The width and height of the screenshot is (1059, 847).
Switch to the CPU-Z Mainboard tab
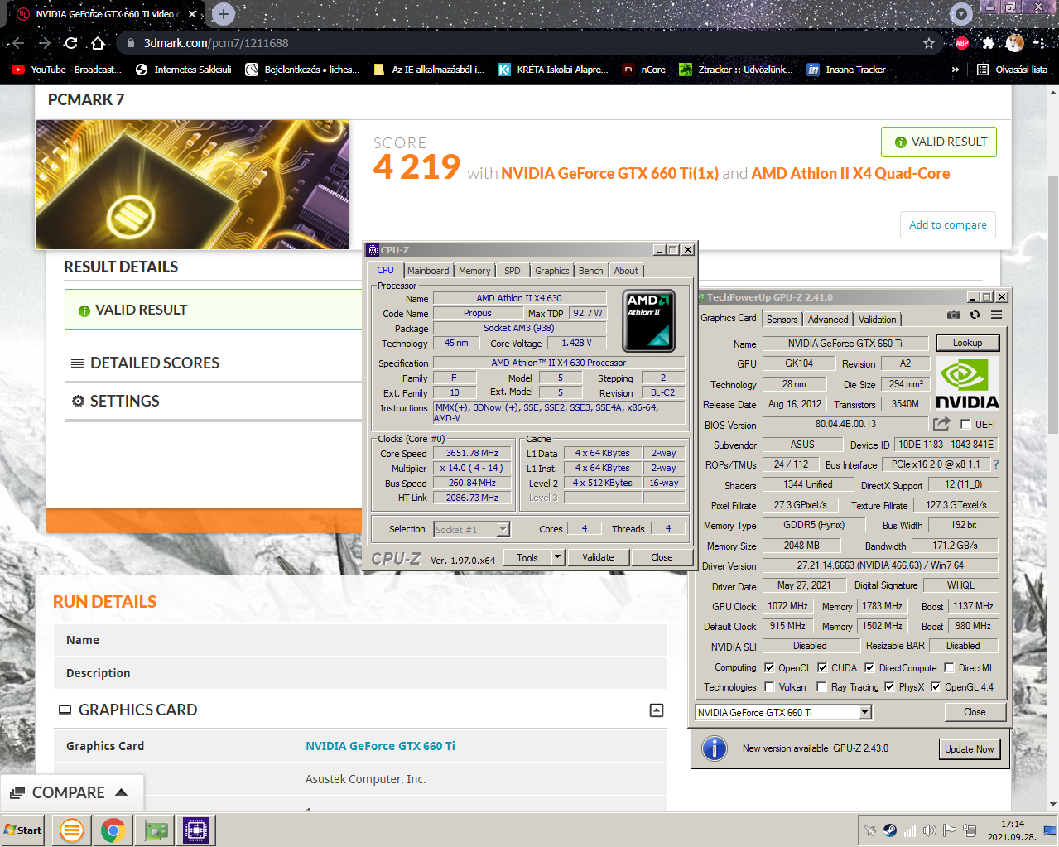tap(428, 271)
